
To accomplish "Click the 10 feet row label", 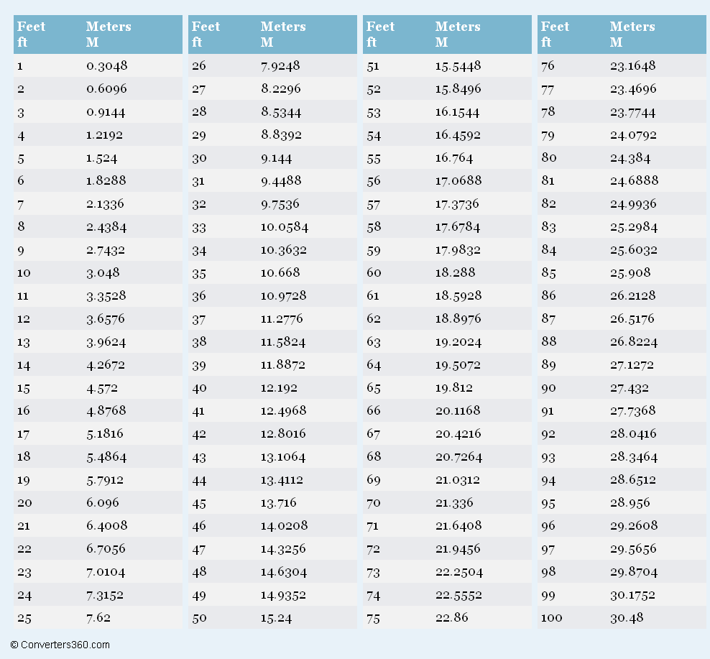I will click(24, 273).
